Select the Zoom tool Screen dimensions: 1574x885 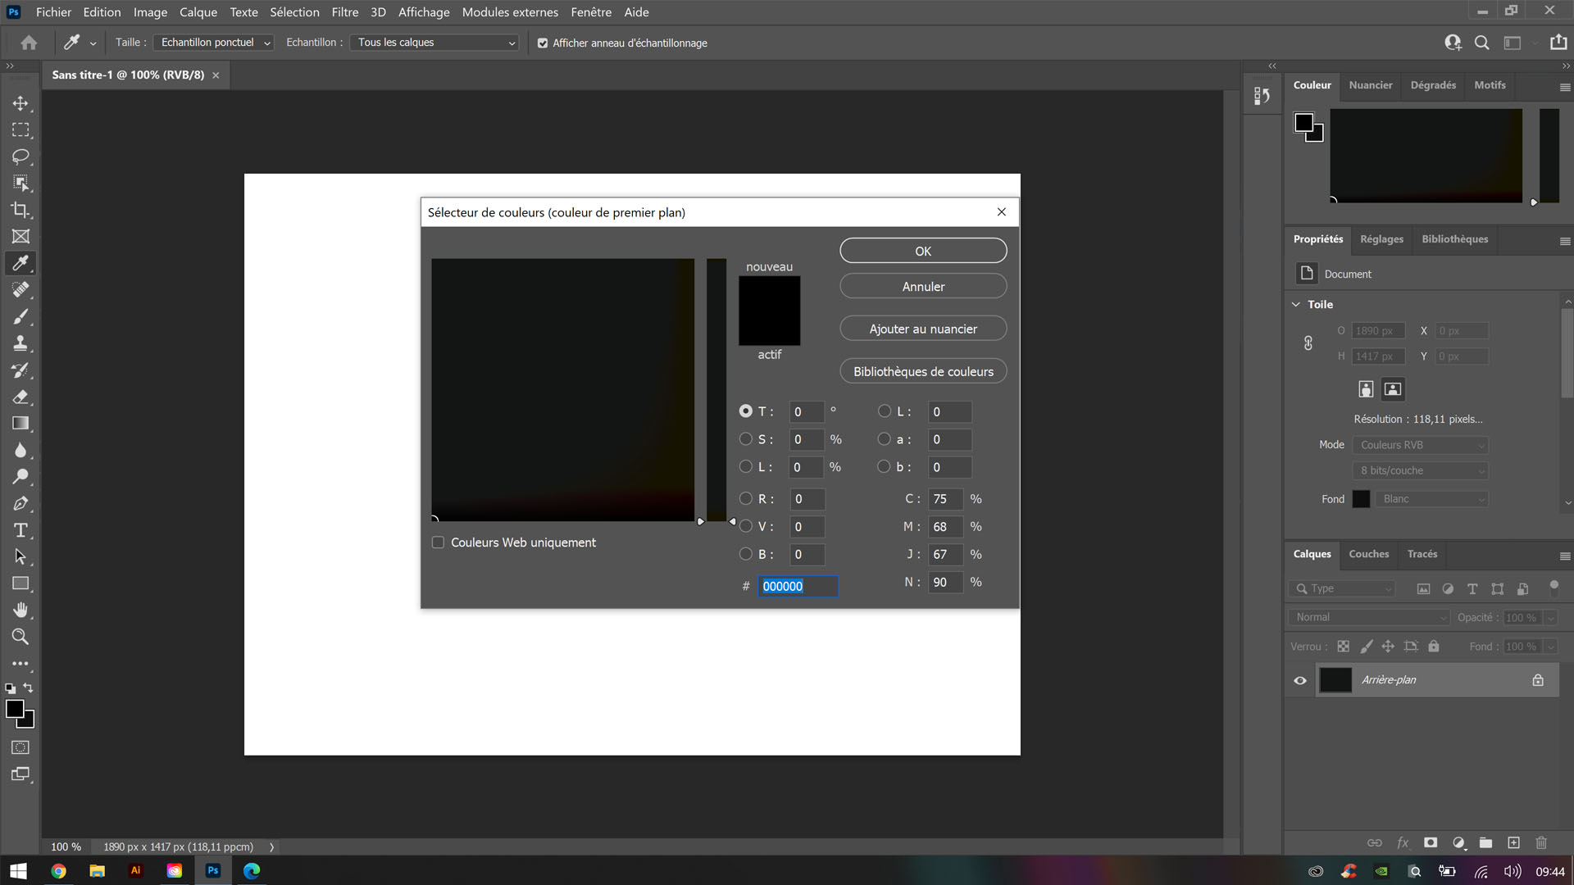click(21, 637)
